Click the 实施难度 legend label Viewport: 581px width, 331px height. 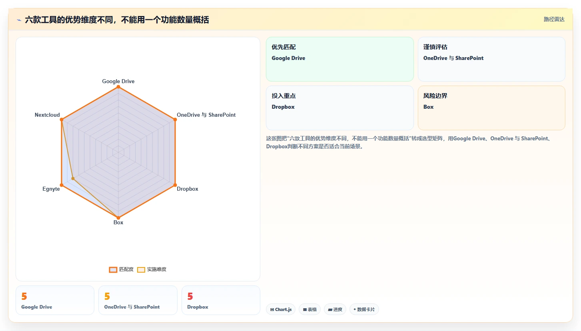pyautogui.click(x=157, y=269)
